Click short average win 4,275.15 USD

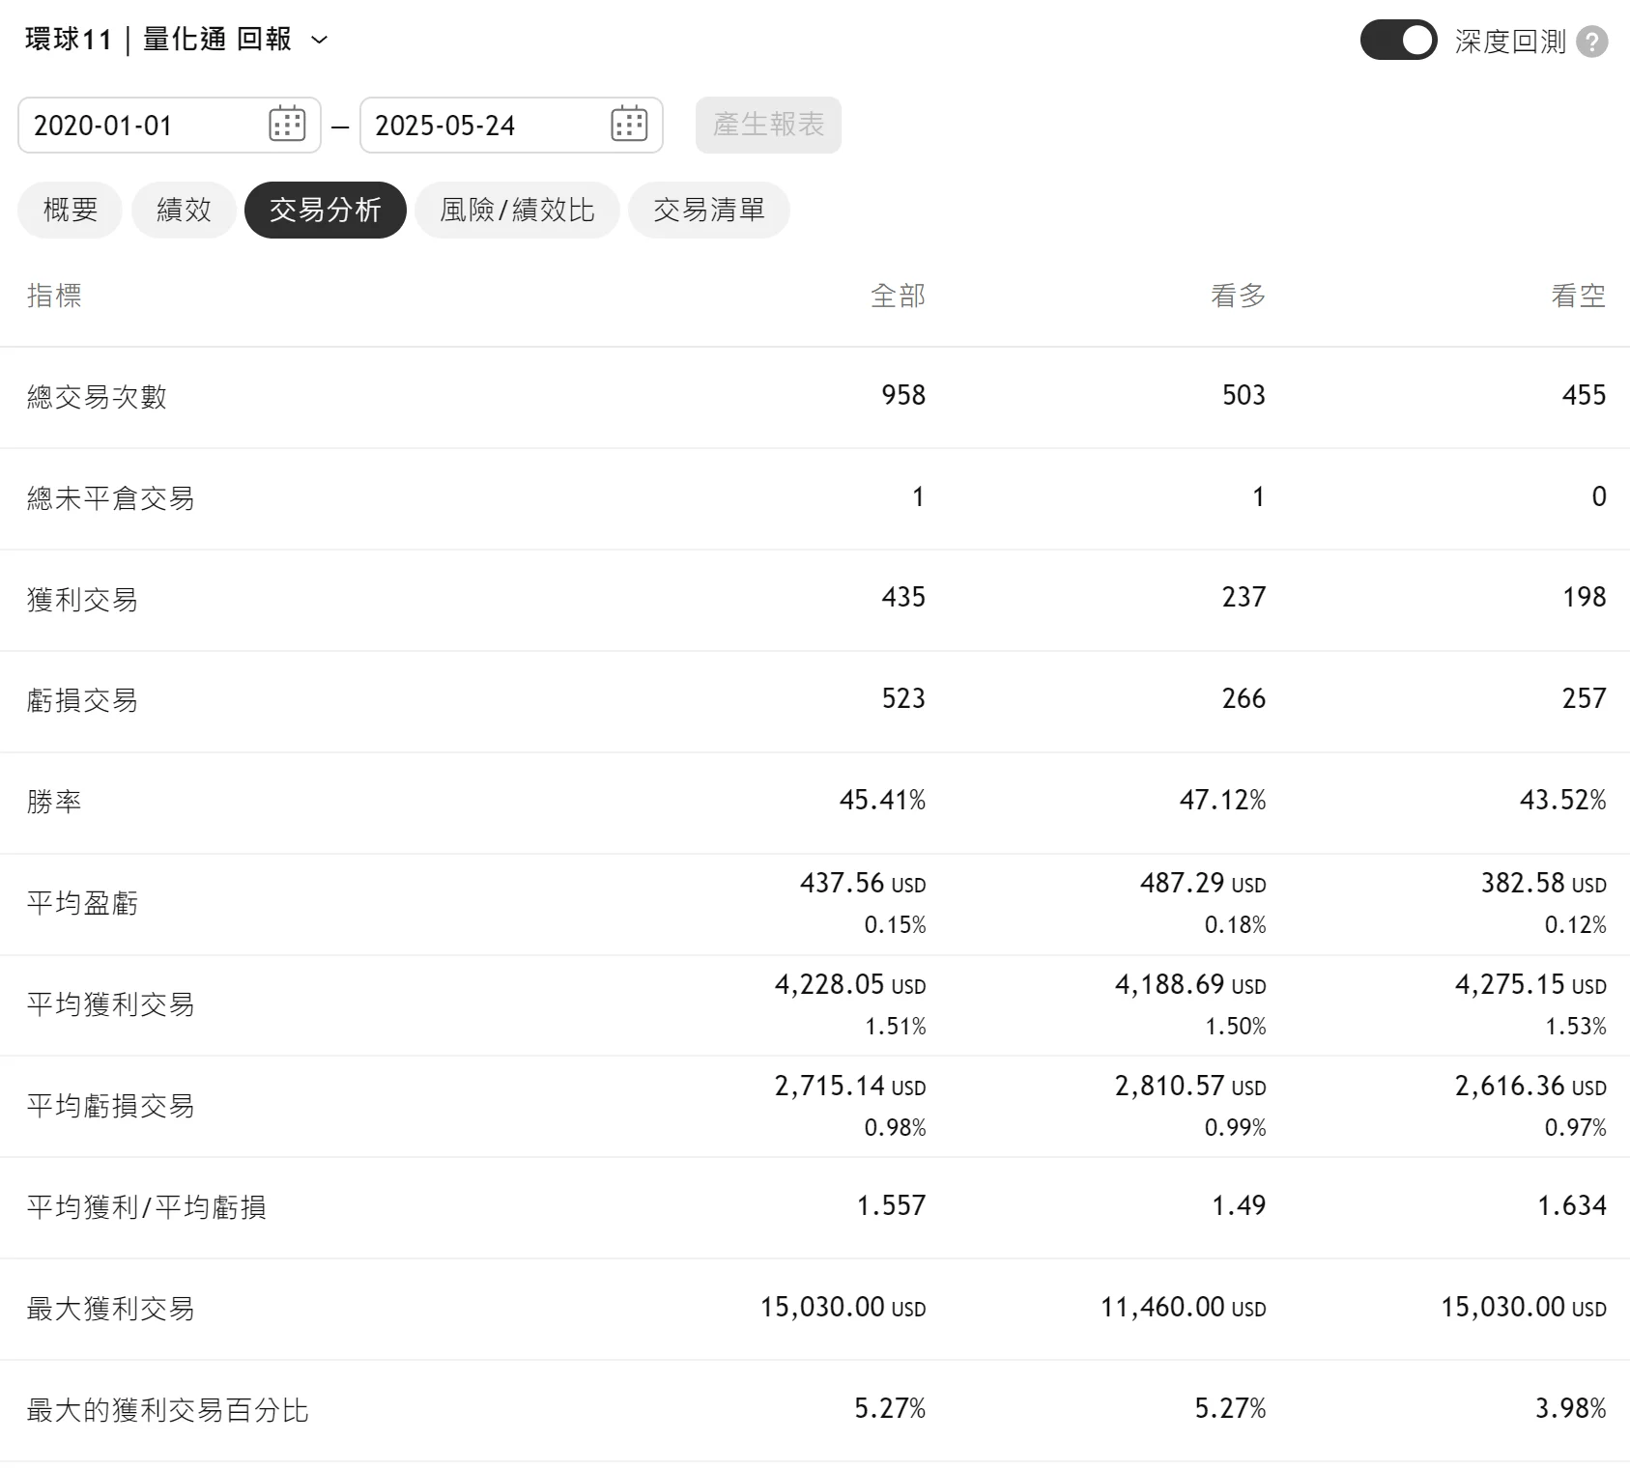[1530, 984]
